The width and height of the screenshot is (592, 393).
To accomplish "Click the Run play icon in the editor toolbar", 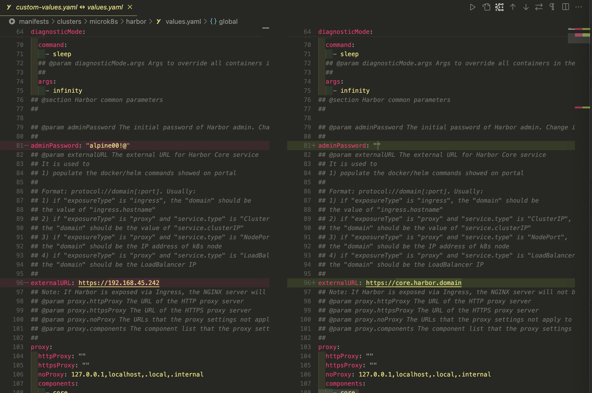I will [x=472, y=7].
